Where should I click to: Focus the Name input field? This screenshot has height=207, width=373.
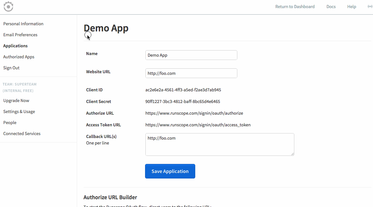pos(191,55)
